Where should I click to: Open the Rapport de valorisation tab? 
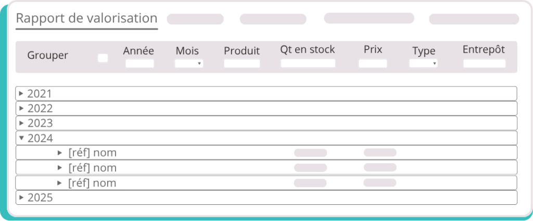tap(86, 18)
